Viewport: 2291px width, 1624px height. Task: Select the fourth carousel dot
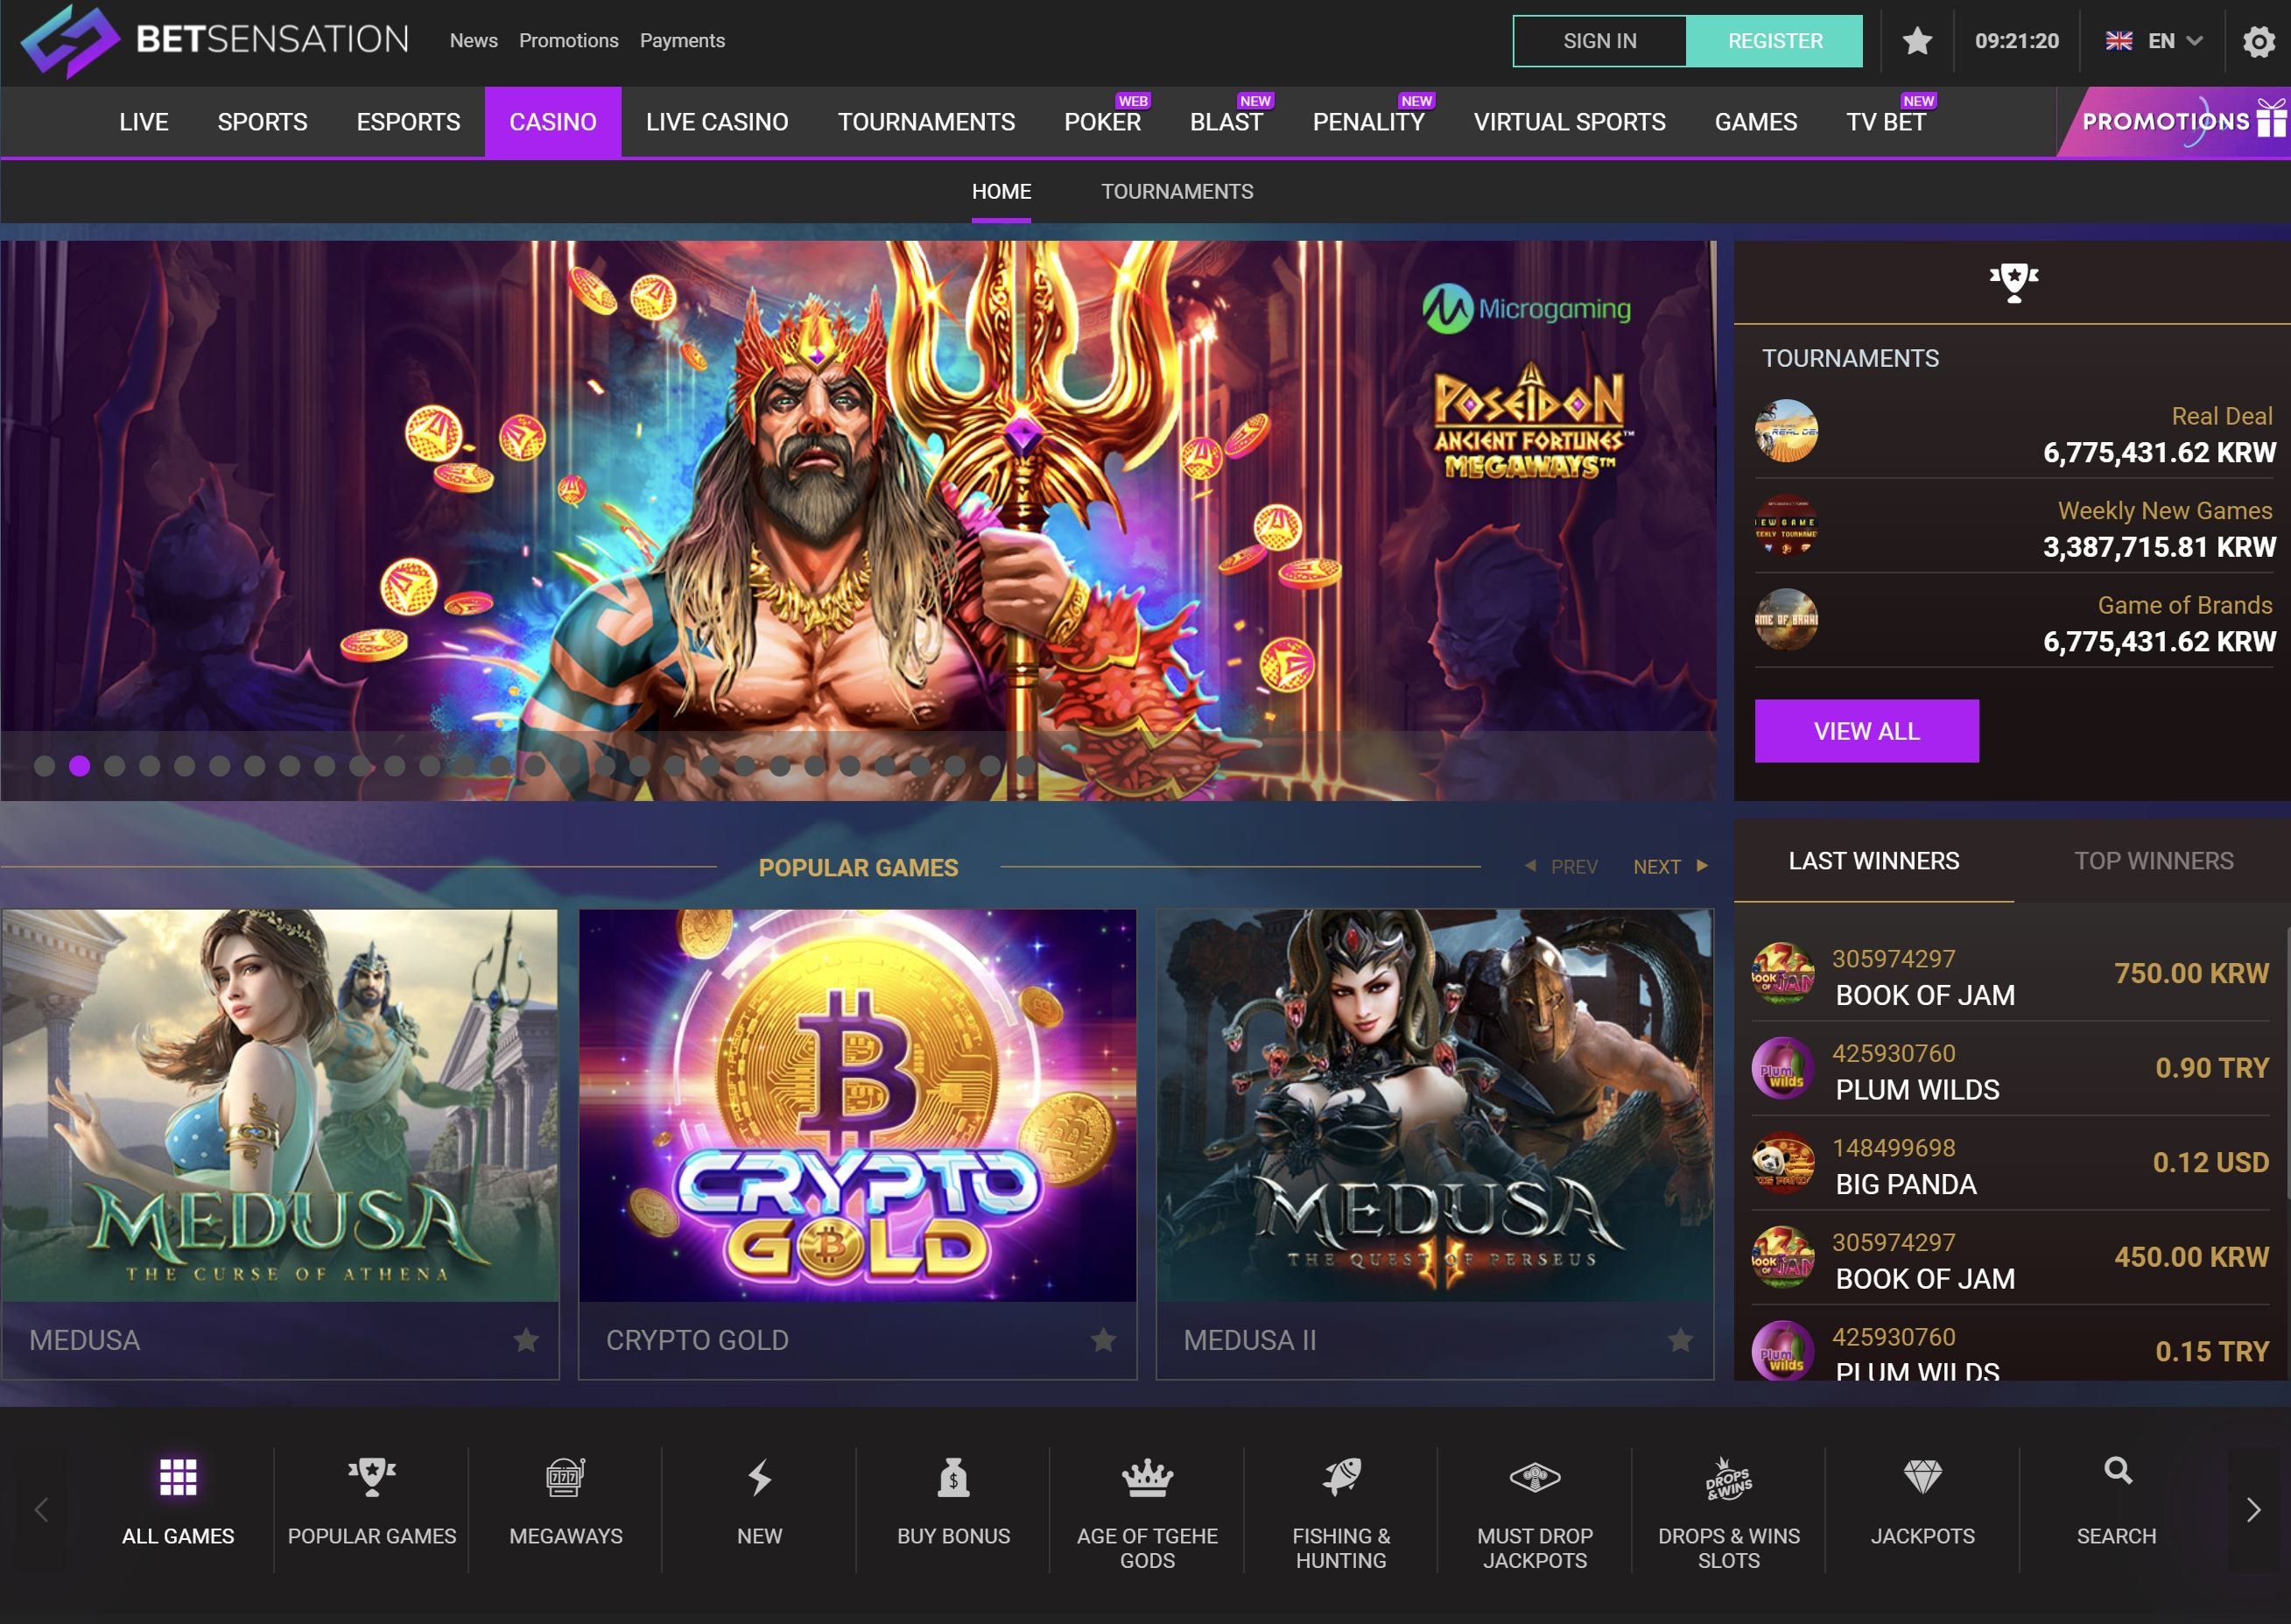point(150,766)
